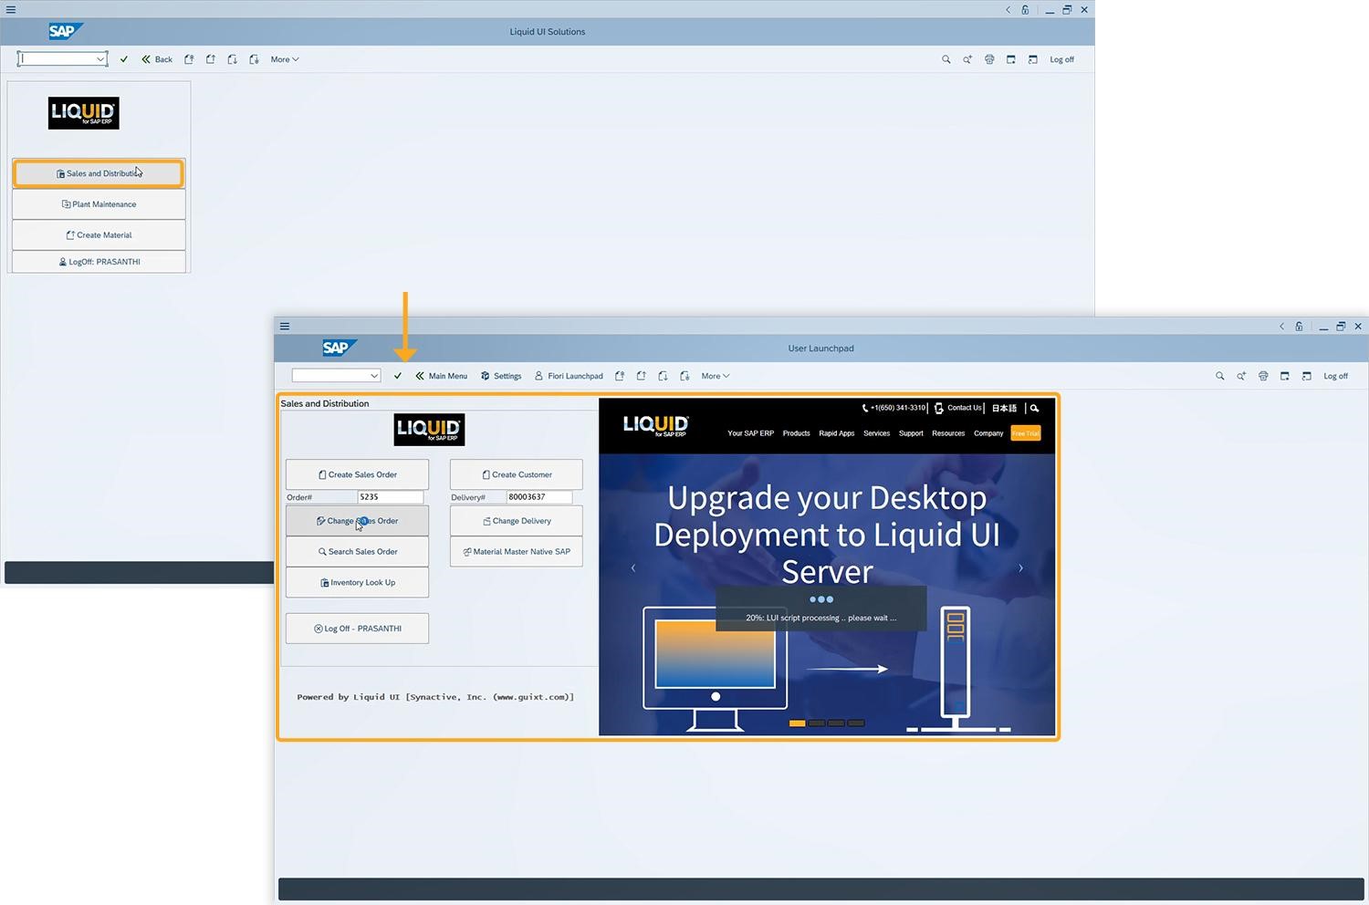
Task: Click back chevron in User Launchpad title bar
Action: point(1281,327)
